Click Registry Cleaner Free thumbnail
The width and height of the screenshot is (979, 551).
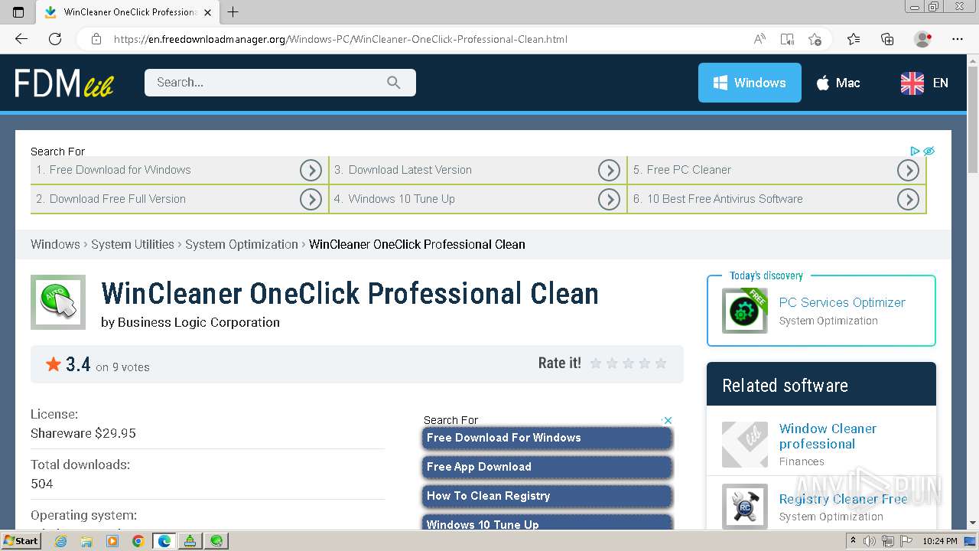[744, 507]
